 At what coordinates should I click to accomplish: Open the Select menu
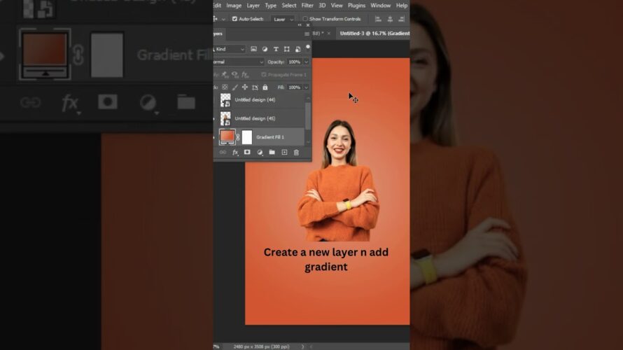(x=289, y=6)
